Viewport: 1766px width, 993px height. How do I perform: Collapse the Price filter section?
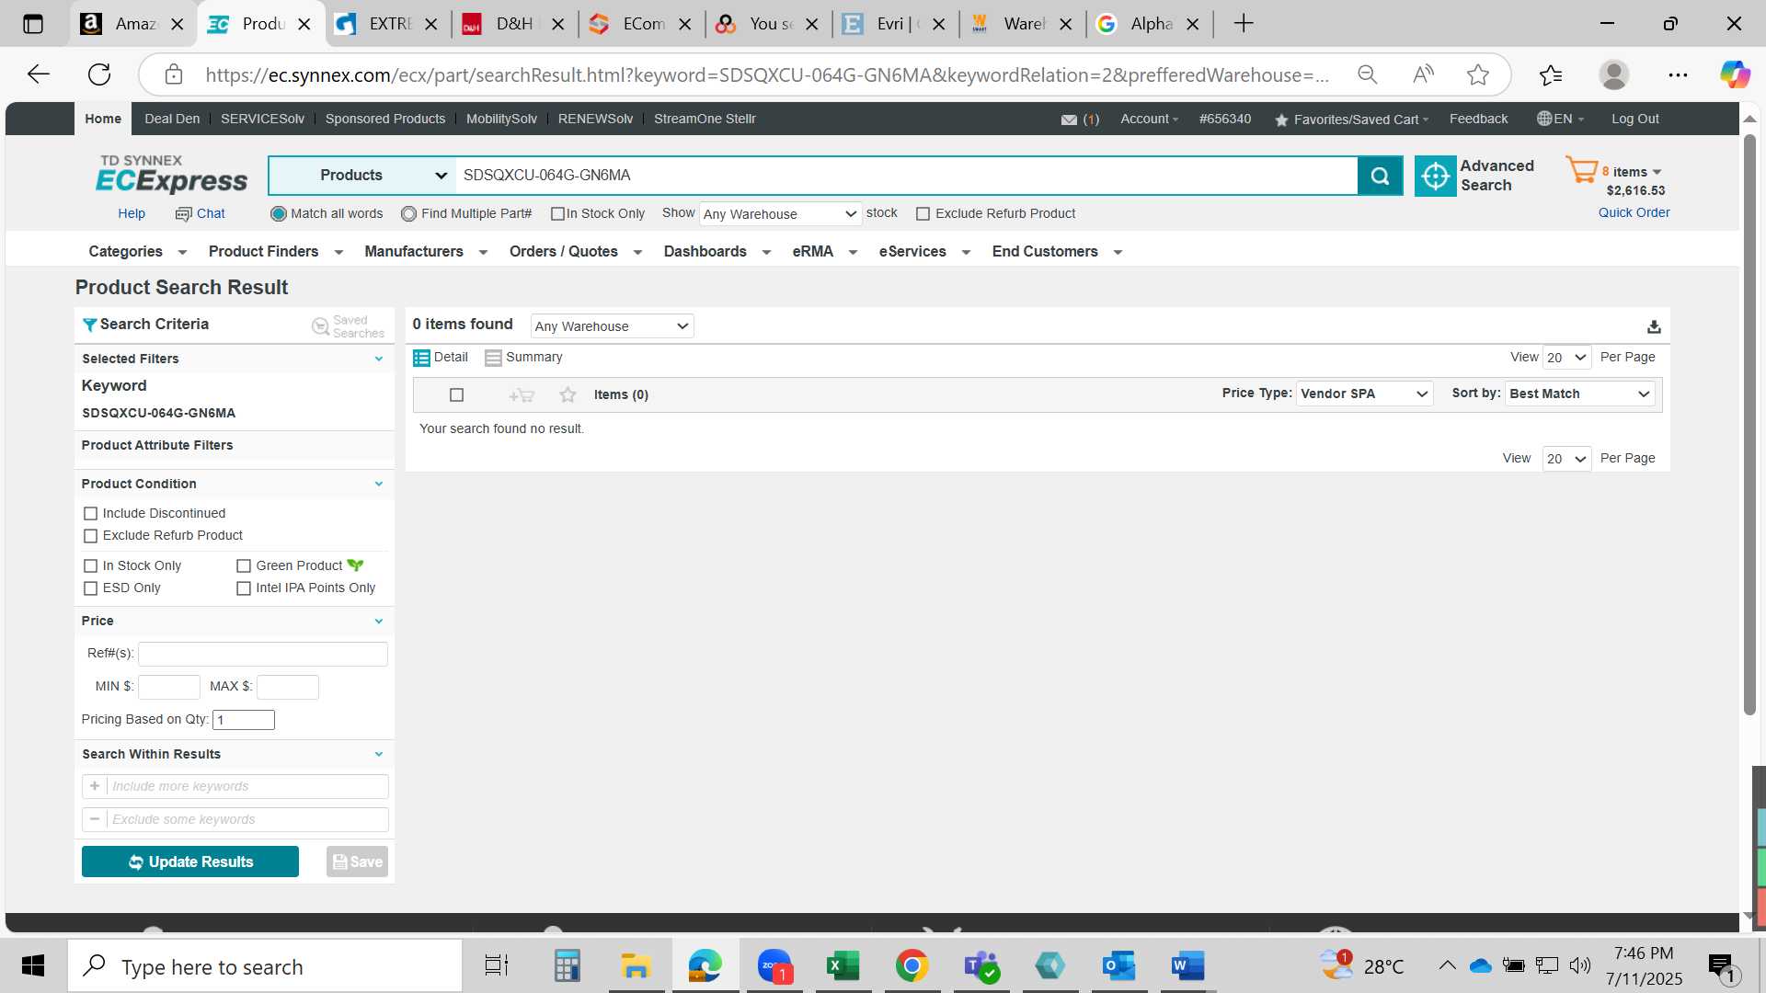379,622
